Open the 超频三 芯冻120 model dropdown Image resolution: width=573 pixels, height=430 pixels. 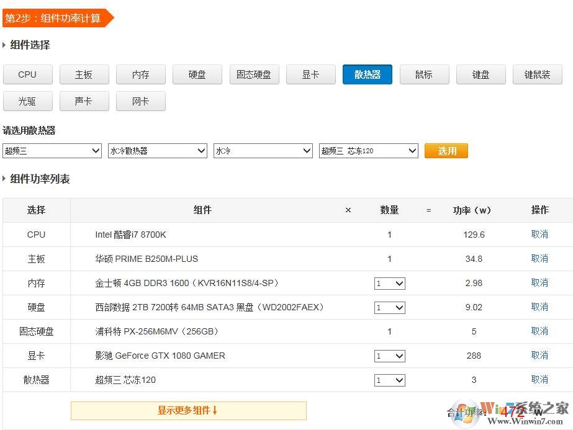[369, 151]
